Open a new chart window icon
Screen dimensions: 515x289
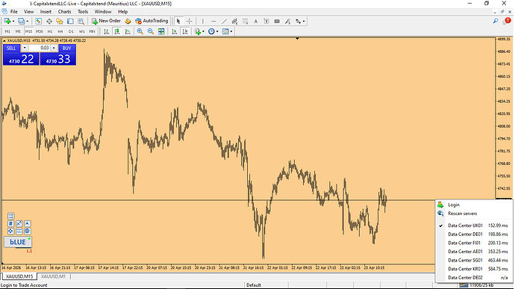point(7,21)
